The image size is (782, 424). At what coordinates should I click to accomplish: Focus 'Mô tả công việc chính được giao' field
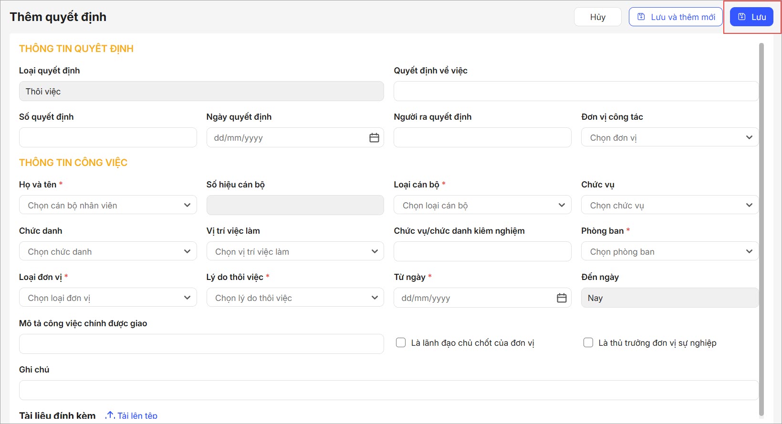pos(201,344)
